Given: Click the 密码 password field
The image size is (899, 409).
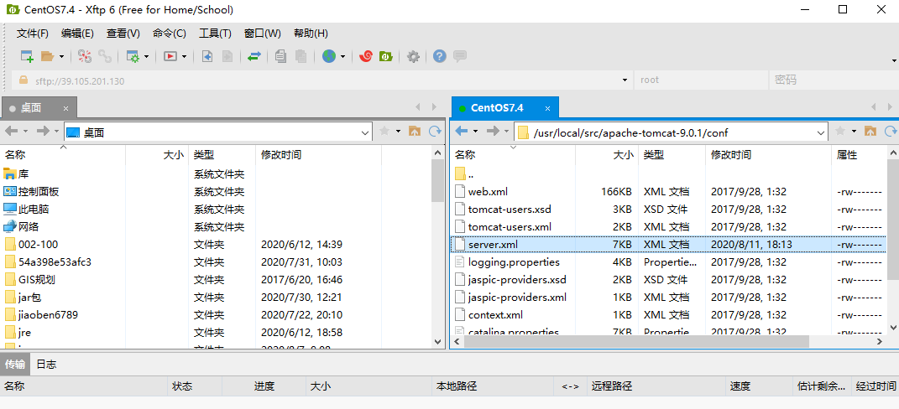Looking at the screenshot, I should (833, 80).
